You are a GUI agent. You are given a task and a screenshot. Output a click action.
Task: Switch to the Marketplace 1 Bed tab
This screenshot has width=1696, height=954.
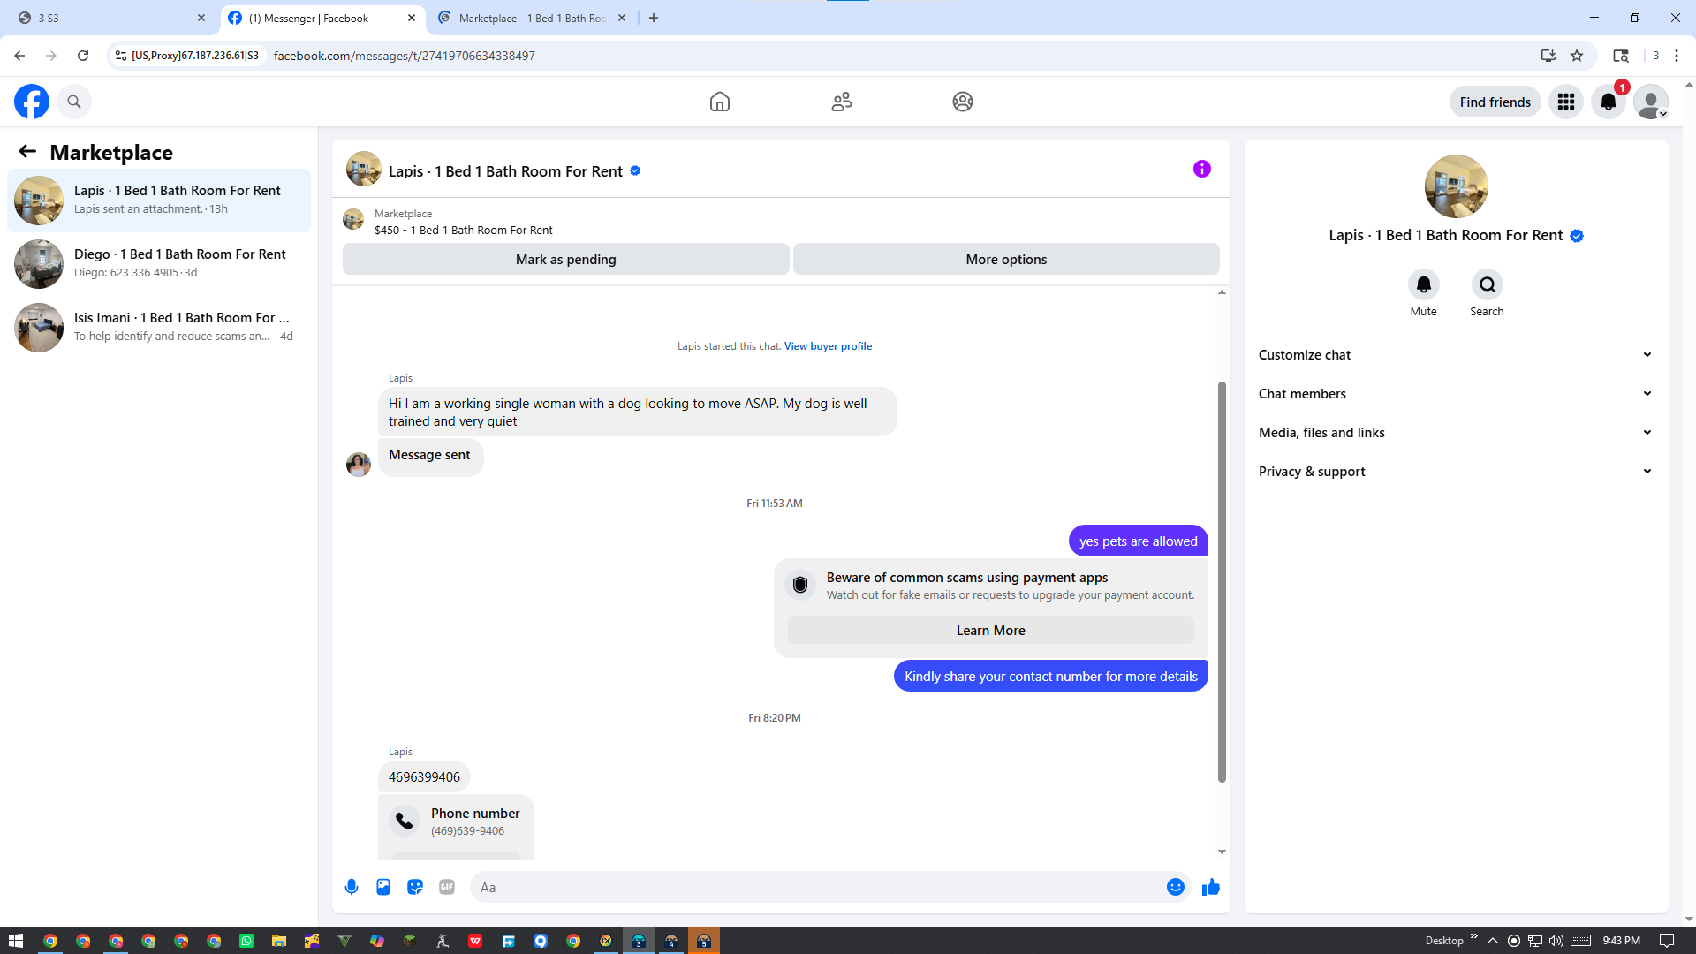(x=533, y=18)
